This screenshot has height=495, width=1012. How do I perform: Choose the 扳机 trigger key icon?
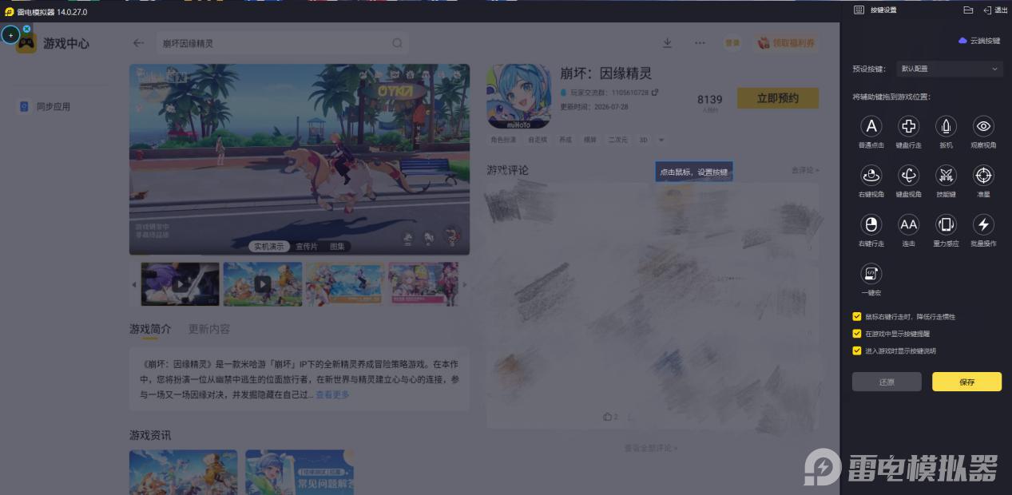(x=946, y=126)
